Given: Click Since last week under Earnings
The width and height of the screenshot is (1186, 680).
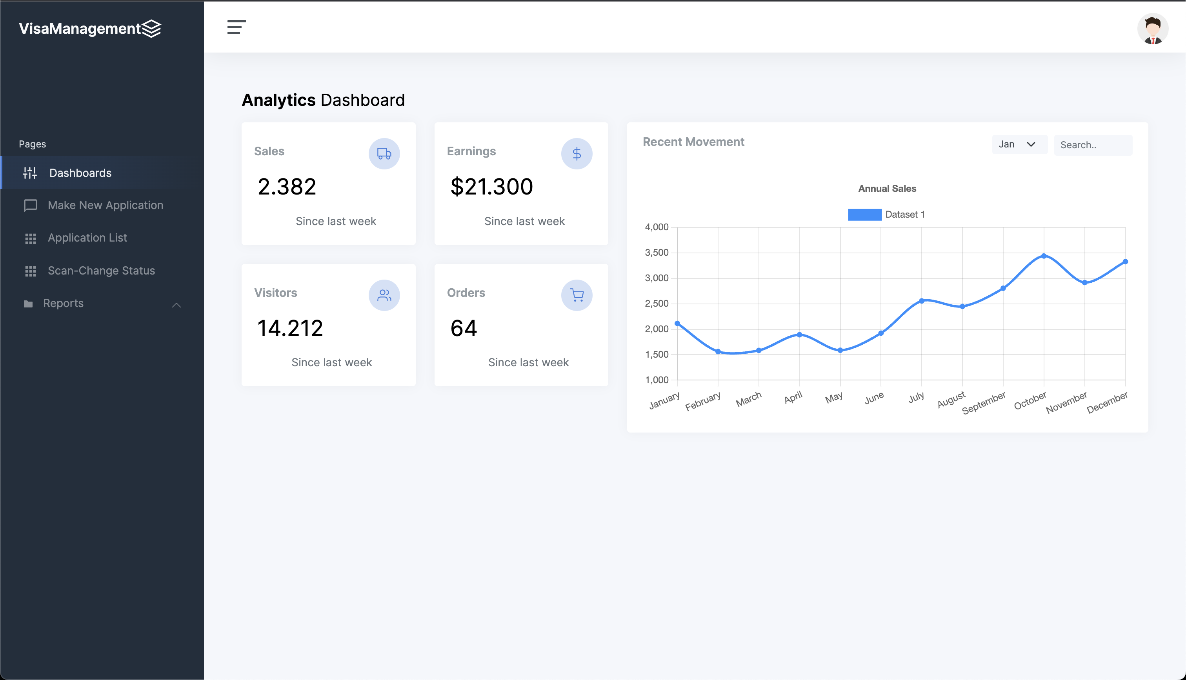Looking at the screenshot, I should (x=524, y=222).
